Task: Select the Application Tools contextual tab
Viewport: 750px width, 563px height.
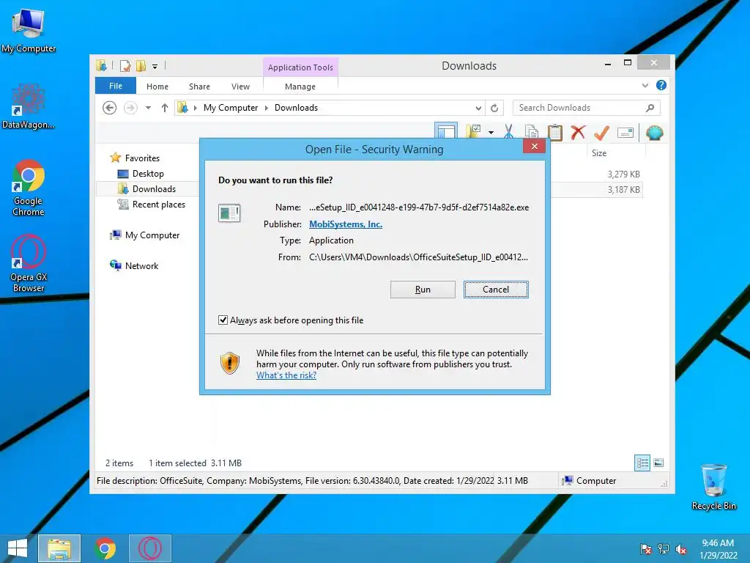Action: 300,67
